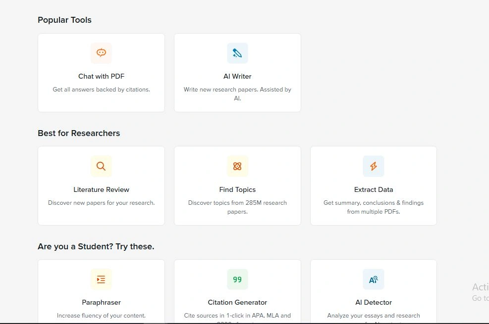The width and height of the screenshot is (489, 324).
Task: Open the Citation Generator tool title
Action: coord(237,302)
